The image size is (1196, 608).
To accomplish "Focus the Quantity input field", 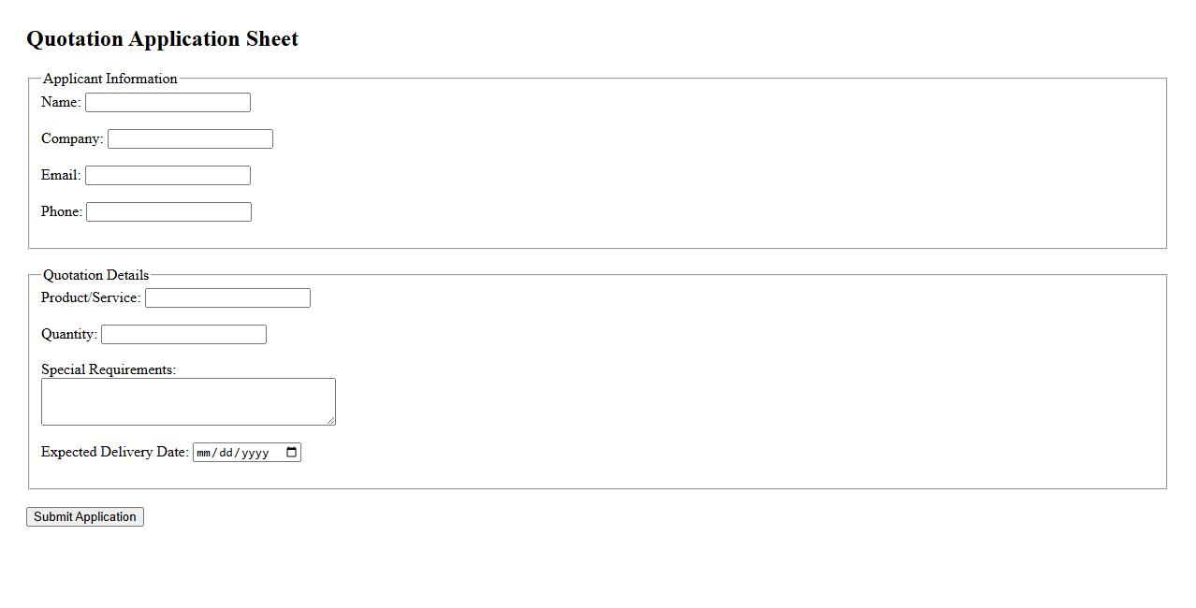I will coord(183,335).
